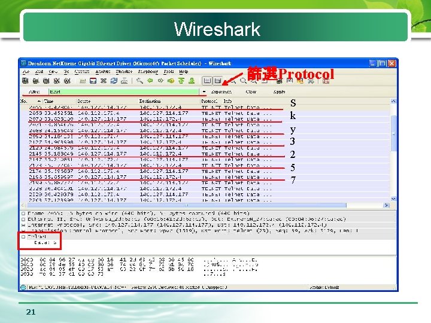This screenshot has width=431, height=323.
Task: Open the File menu
Action: [26, 71]
